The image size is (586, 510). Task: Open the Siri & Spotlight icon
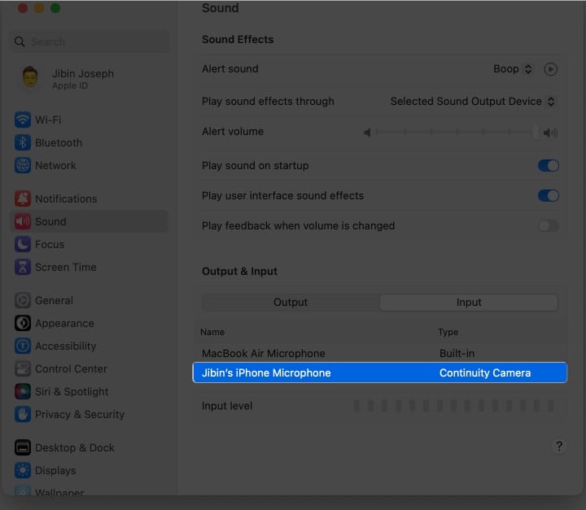point(23,391)
